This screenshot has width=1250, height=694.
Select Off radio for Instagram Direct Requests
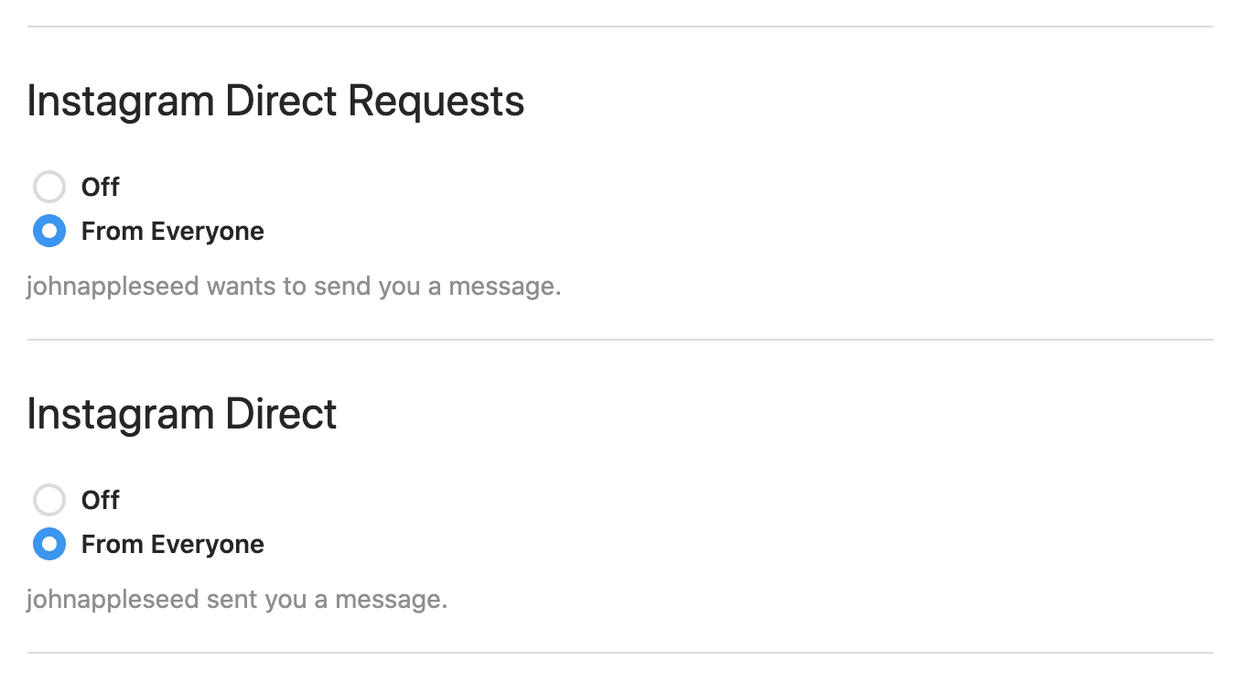tap(49, 187)
